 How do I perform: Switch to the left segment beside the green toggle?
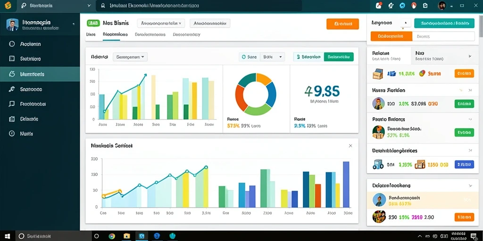click(x=309, y=57)
